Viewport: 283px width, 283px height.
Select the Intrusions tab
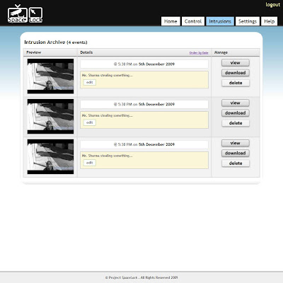click(220, 21)
